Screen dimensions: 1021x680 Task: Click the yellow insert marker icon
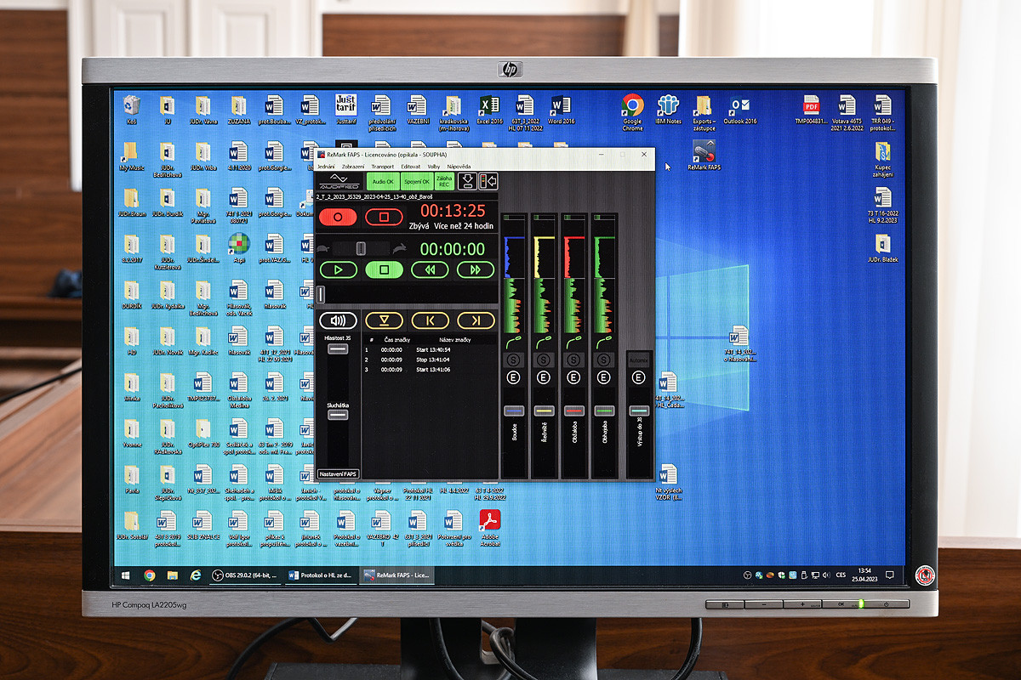pos(384,320)
